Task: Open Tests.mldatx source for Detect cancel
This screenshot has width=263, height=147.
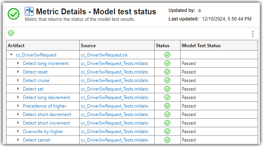Action: pos(114,140)
